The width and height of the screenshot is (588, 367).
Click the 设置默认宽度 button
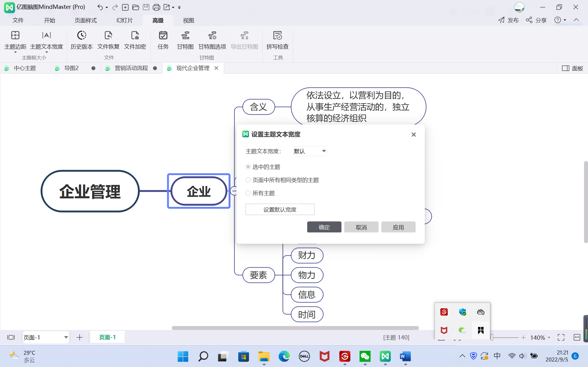280,209
